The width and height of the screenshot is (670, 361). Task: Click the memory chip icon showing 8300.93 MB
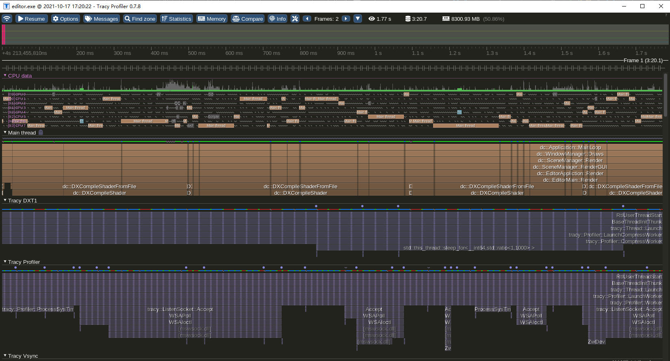pyautogui.click(x=446, y=19)
